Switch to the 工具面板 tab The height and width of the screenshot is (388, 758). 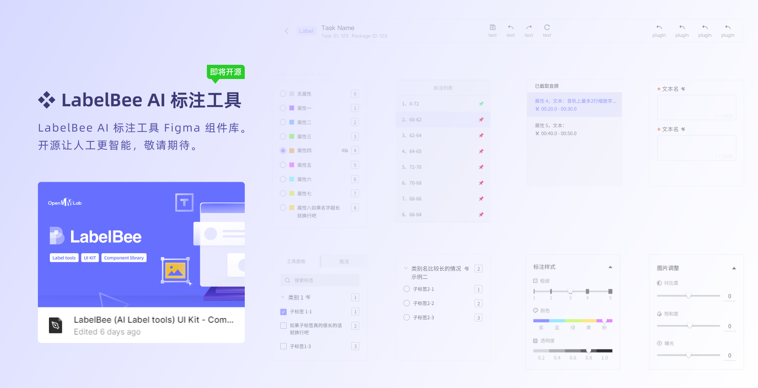[296, 262]
